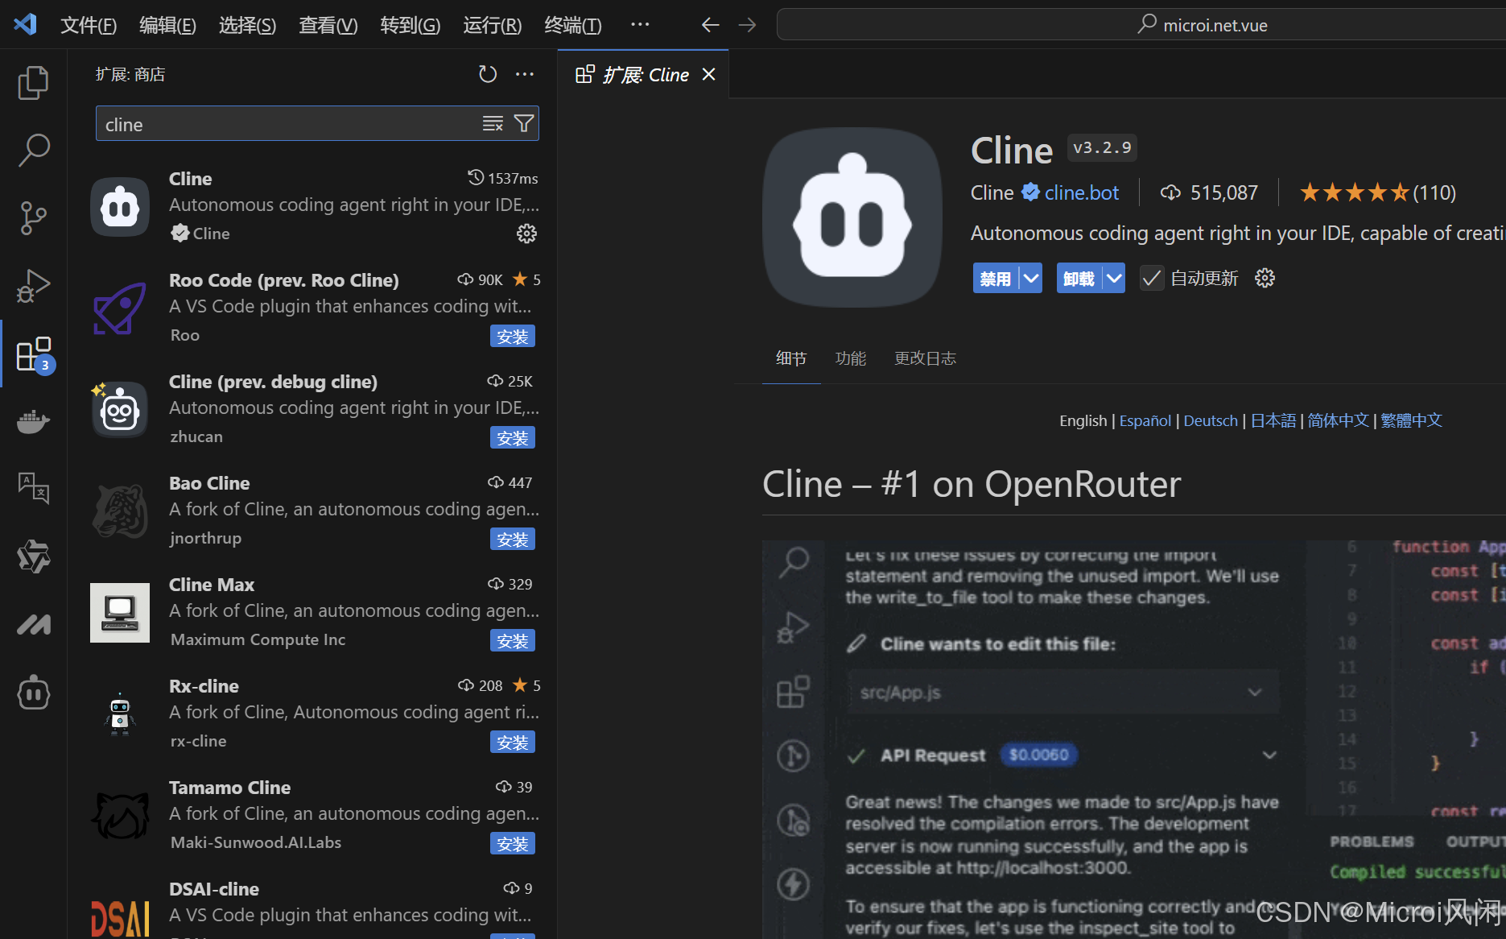
Task: Select the Bao Cline tiger icon
Action: pyautogui.click(x=120, y=511)
